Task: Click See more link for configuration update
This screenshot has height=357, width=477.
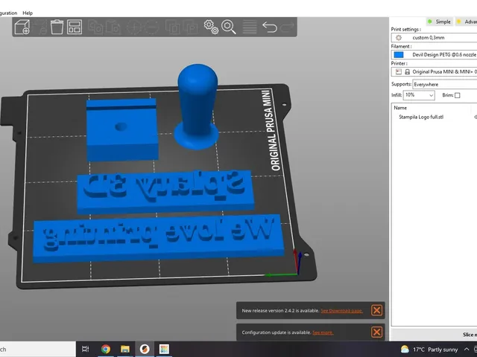Action: click(x=323, y=332)
